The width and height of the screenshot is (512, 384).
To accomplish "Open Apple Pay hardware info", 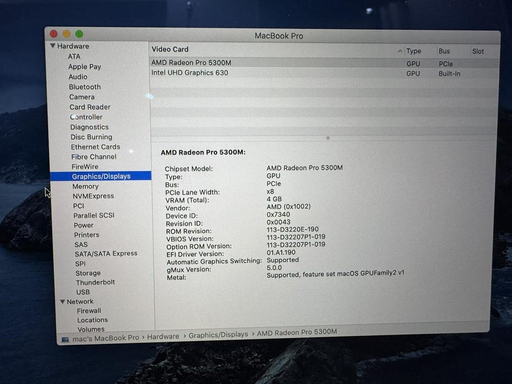I will (x=85, y=67).
